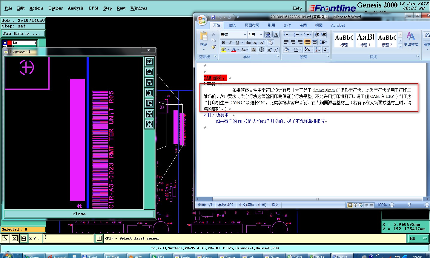
Task: Click the zoom out icon in Popview
Action: coord(149,124)
